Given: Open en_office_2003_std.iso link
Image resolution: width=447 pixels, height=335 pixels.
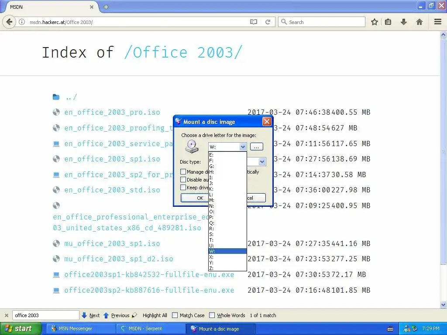Looking at the screenshot, I should [112, 190].
